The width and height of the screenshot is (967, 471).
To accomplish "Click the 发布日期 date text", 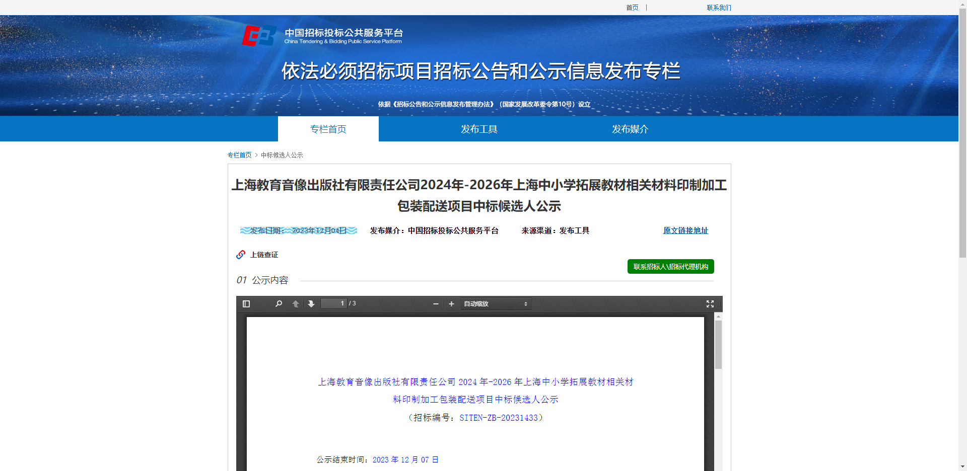I will pyautogui.click(x=299, y=230).
